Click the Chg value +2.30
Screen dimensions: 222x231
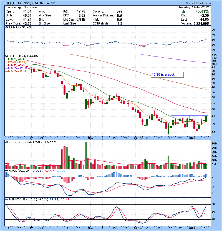coord(204,15)
